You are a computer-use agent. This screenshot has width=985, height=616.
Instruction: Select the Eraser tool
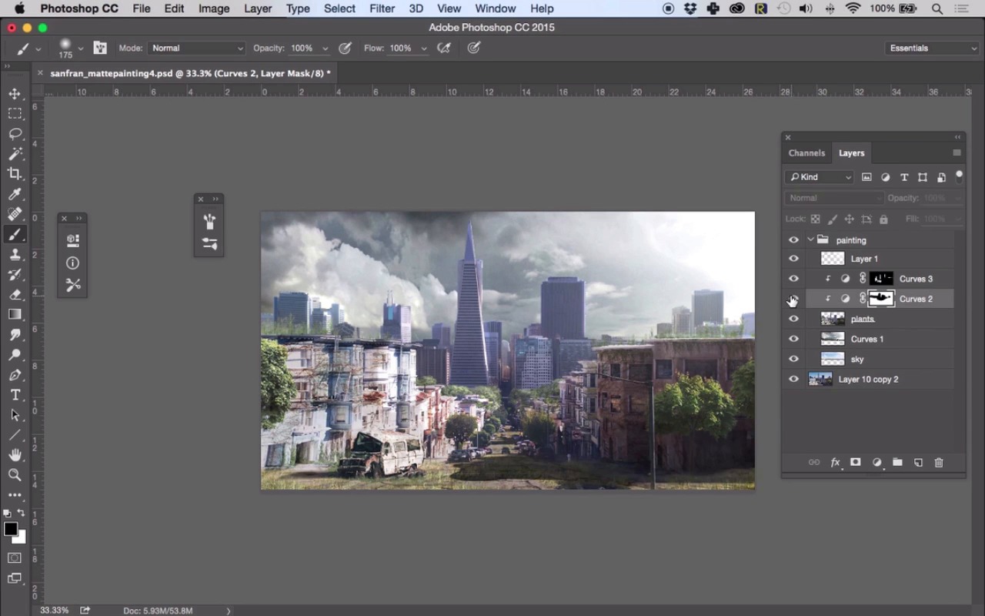pyautogui.click(x=15, y=294)
